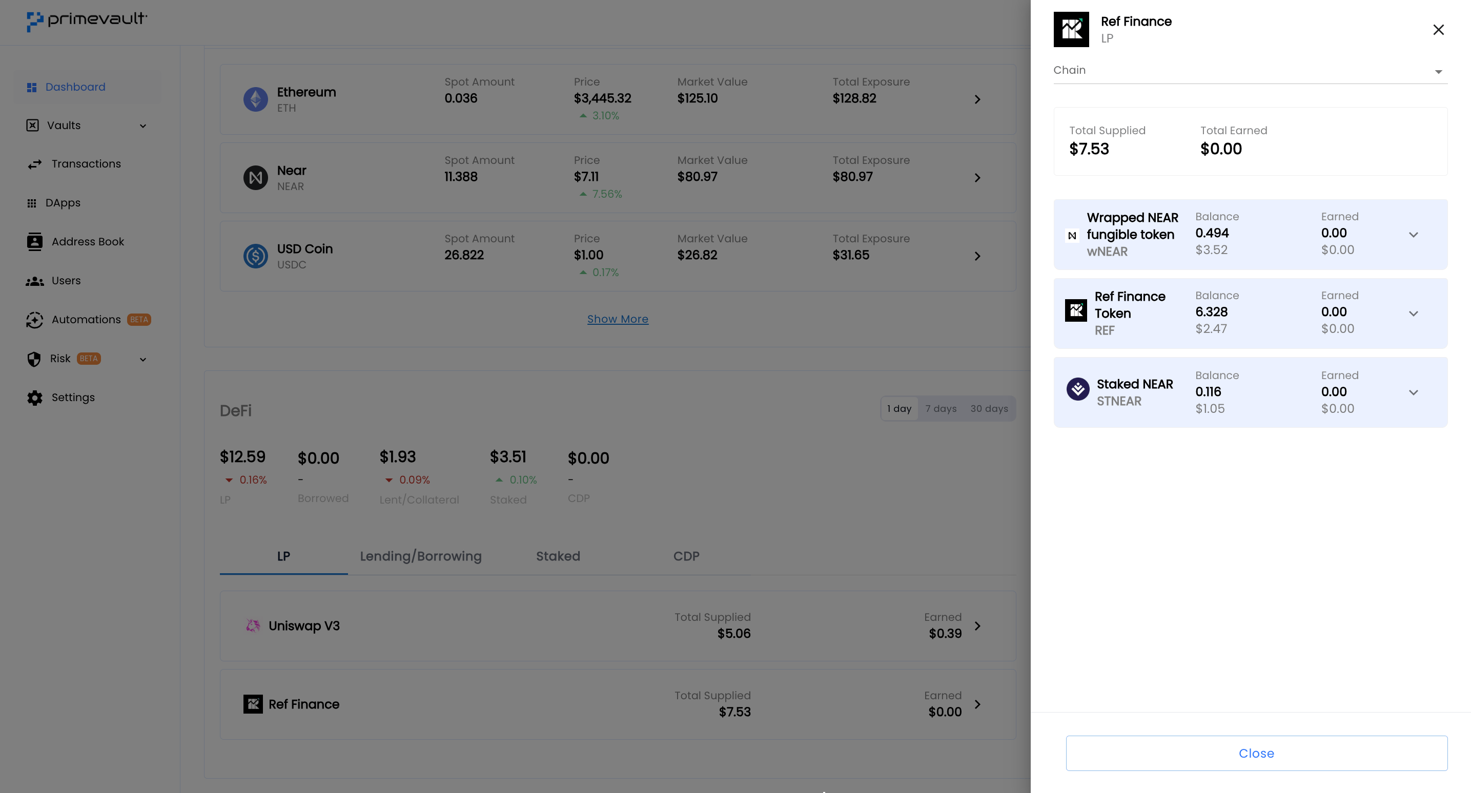Open the Chain dropdown
Viewport: 1471px width, 793px height.
pos(1251,71)
